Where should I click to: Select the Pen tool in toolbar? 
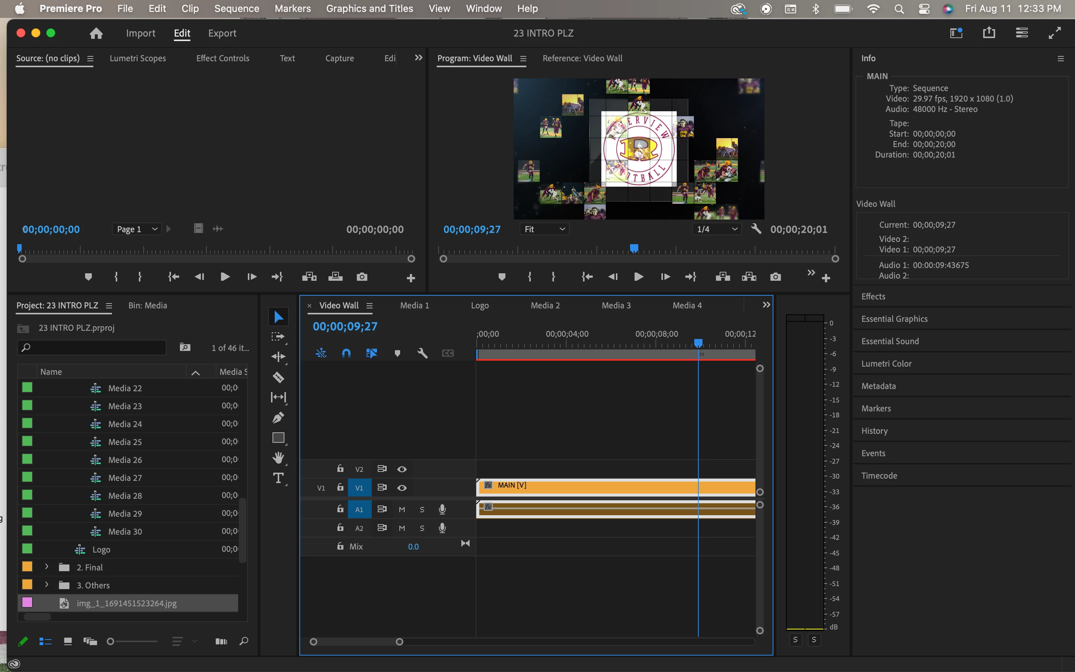278,417
